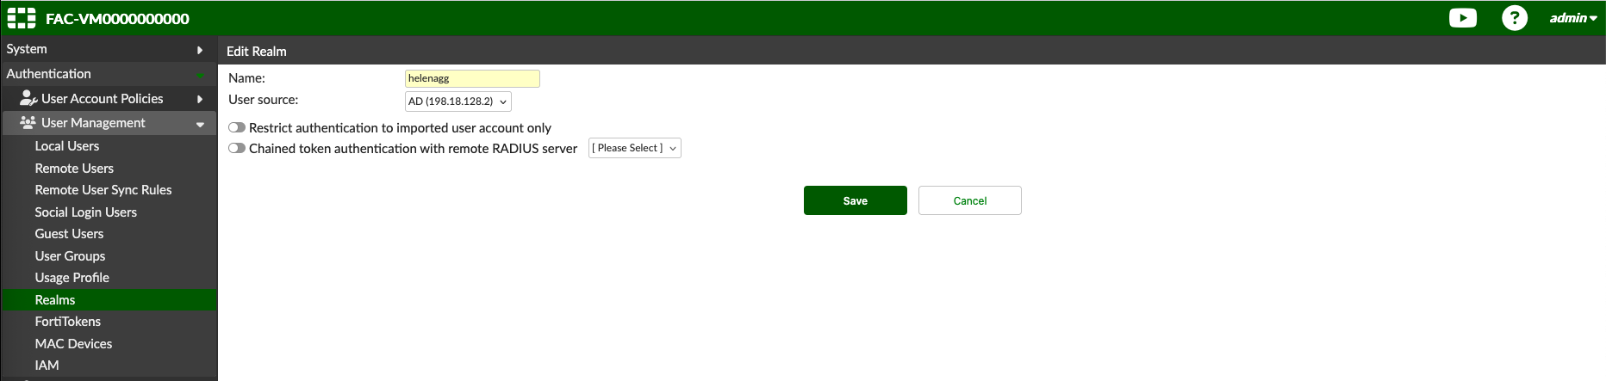Open the User source dropdown
Viewport: 1606px width, 381px height.
[x=458, y=101]
